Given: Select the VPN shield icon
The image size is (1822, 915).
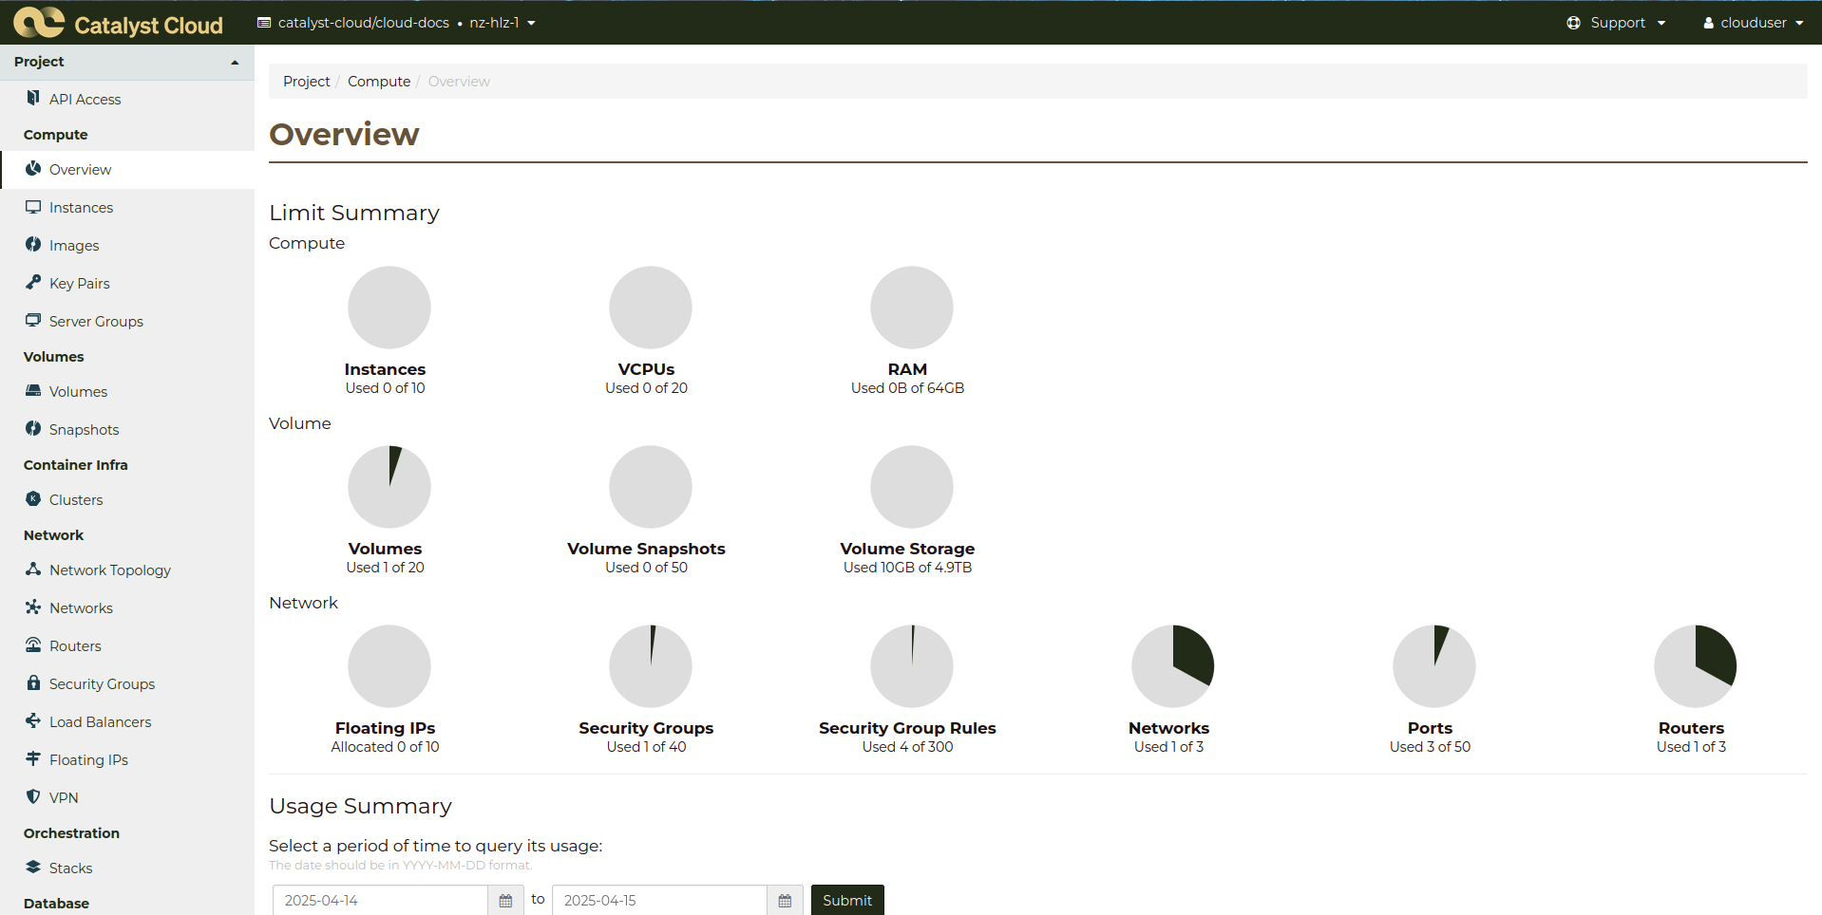Looking at the screenshot, I should [33, 797].
